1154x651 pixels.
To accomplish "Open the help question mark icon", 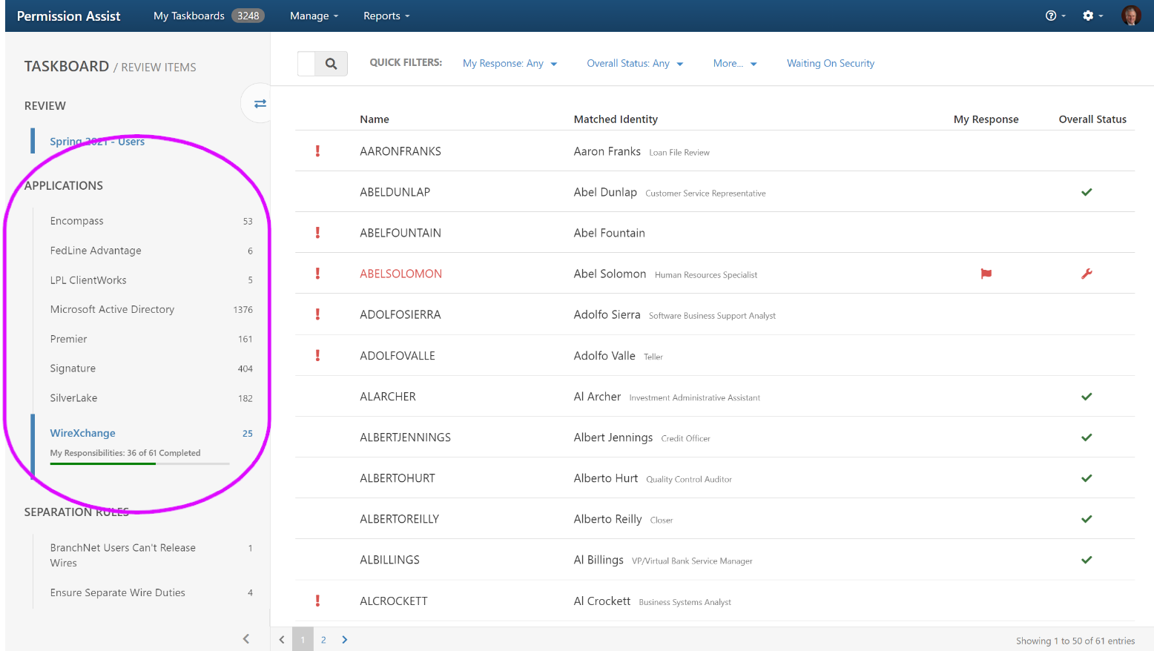I will pyautogui.click(x=1051, y=16).
